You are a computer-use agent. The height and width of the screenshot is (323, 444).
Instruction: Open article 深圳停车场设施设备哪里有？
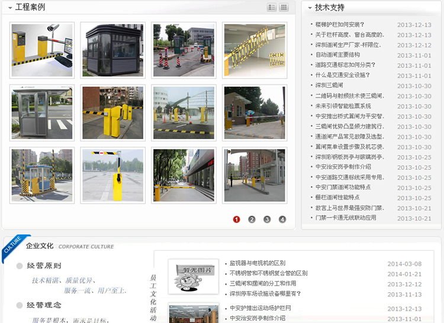point(265,294)
